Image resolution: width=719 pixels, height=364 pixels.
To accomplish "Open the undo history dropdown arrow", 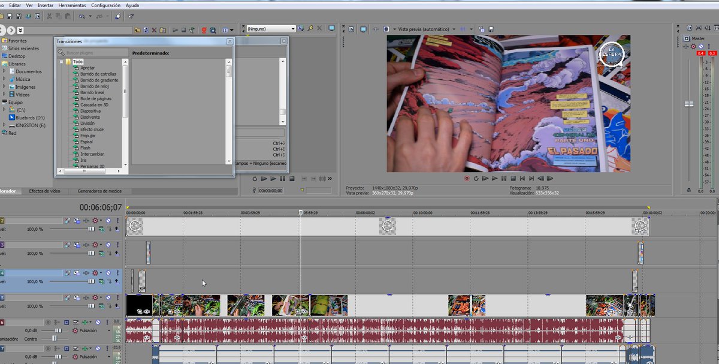I will coord(90,16).
